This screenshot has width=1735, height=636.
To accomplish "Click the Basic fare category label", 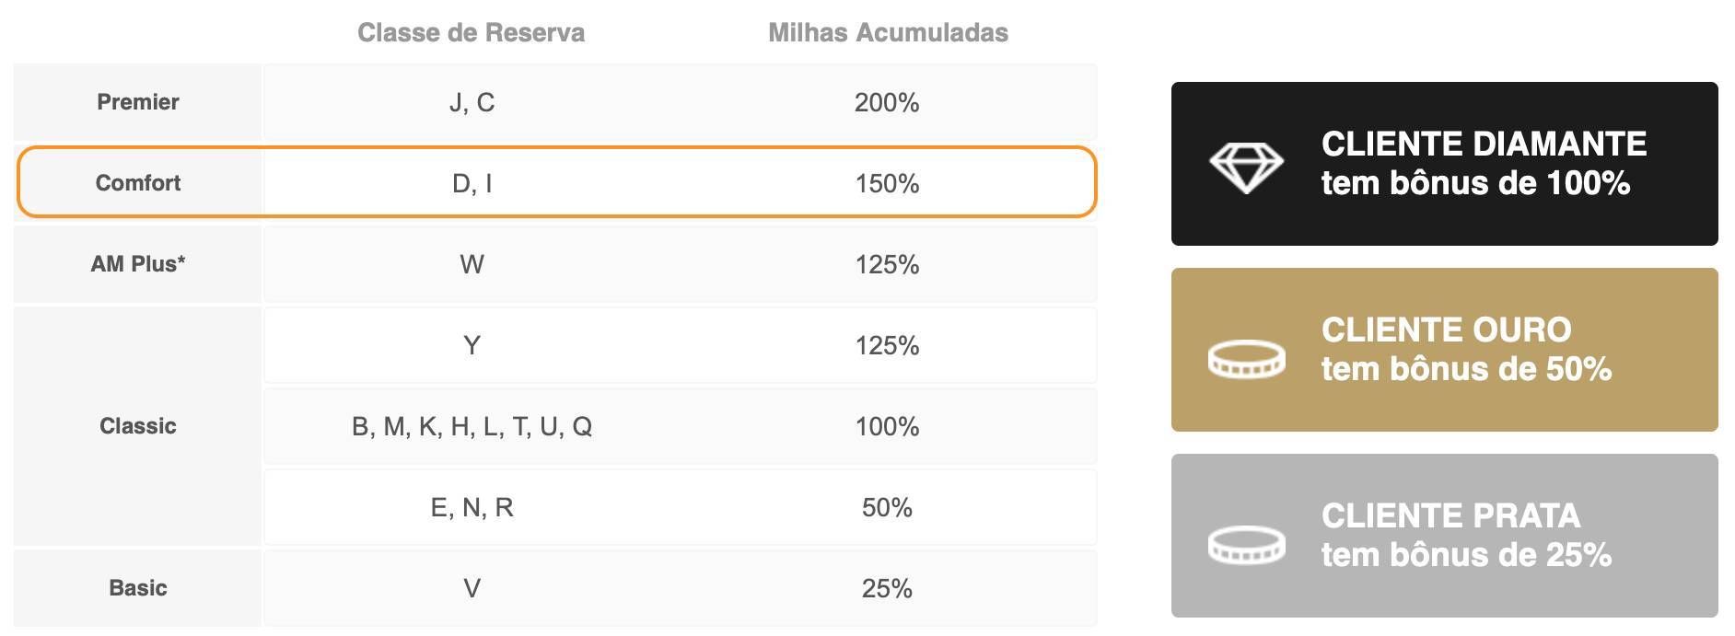I will [138, 588].
